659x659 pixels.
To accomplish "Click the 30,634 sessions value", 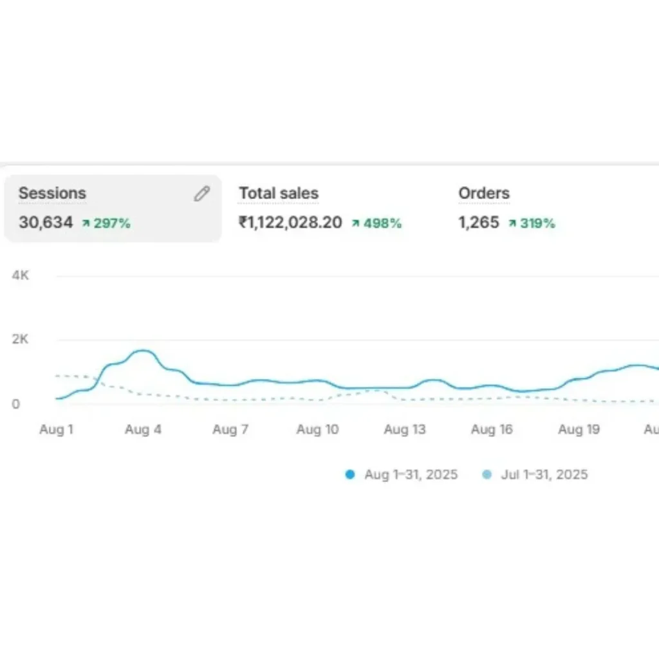I will 46,223.
